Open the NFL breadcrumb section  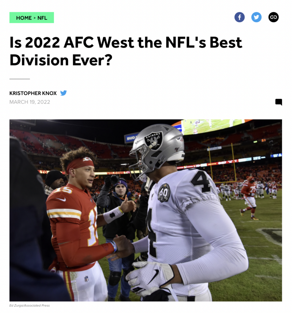click(x=42, y=18)
